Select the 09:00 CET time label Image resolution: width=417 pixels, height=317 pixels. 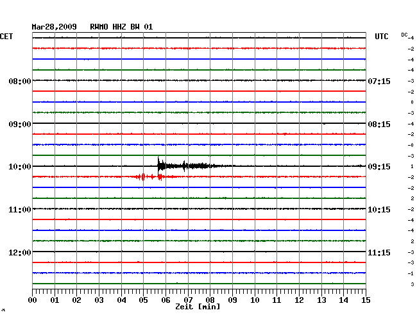20,124
